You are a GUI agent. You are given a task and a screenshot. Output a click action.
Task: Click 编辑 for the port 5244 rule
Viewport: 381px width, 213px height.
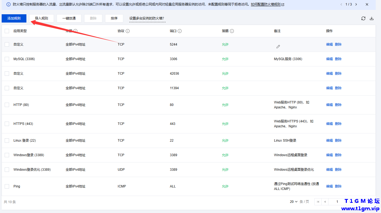click(329, 44)
